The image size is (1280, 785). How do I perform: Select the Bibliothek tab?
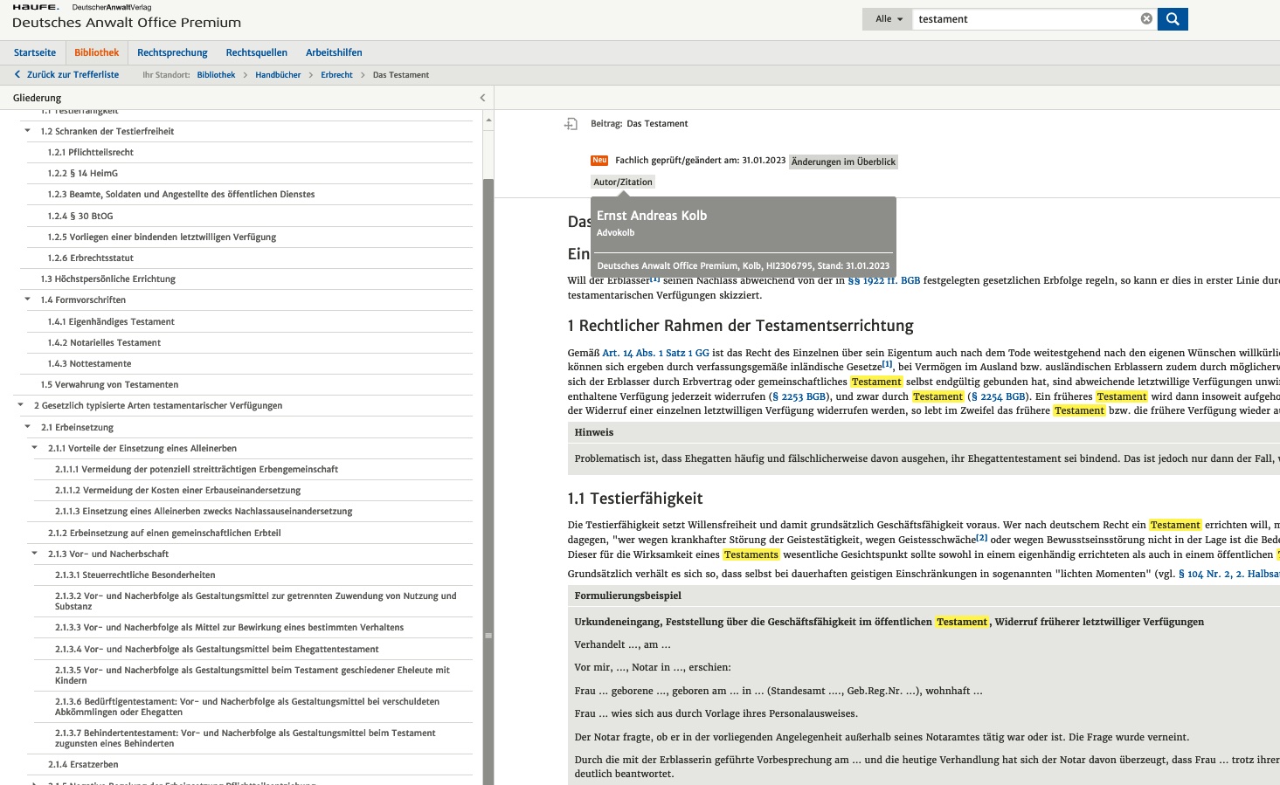(x=96, y=52)
